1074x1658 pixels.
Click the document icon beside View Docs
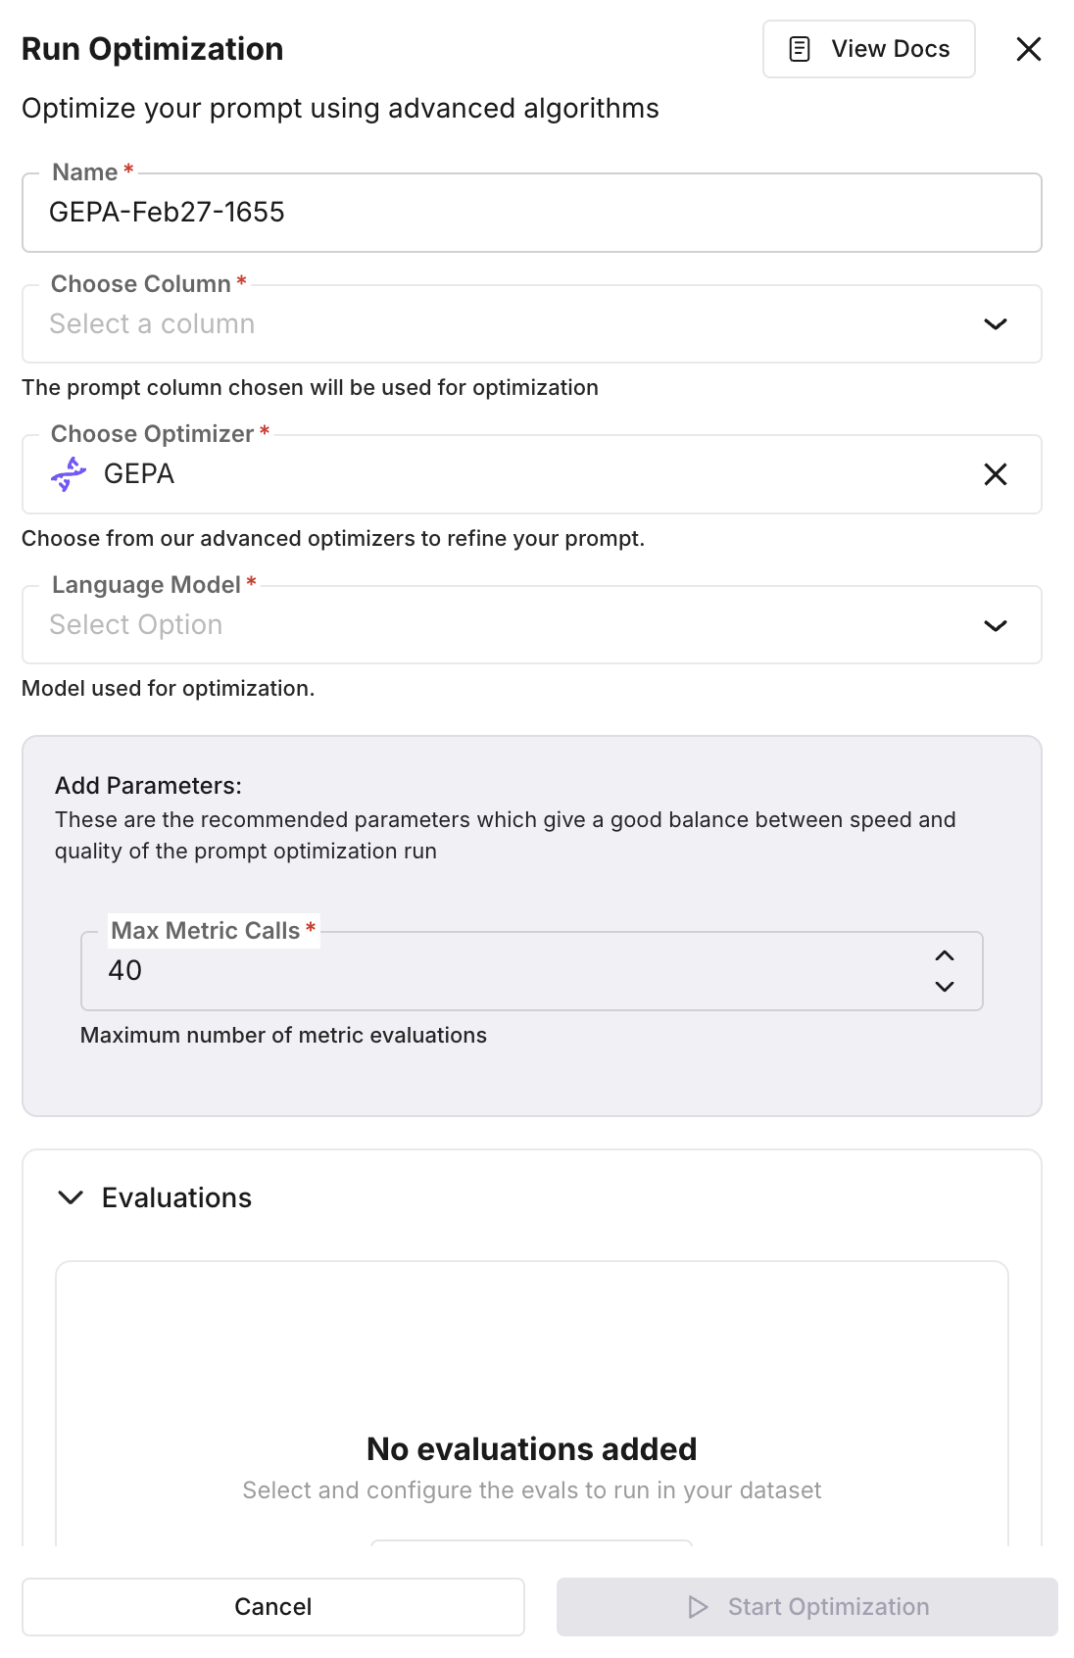click(800, 49)
